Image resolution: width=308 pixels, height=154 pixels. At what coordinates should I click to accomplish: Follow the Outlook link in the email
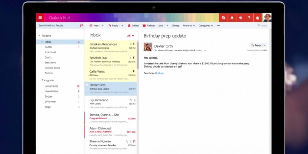point(159,73)
